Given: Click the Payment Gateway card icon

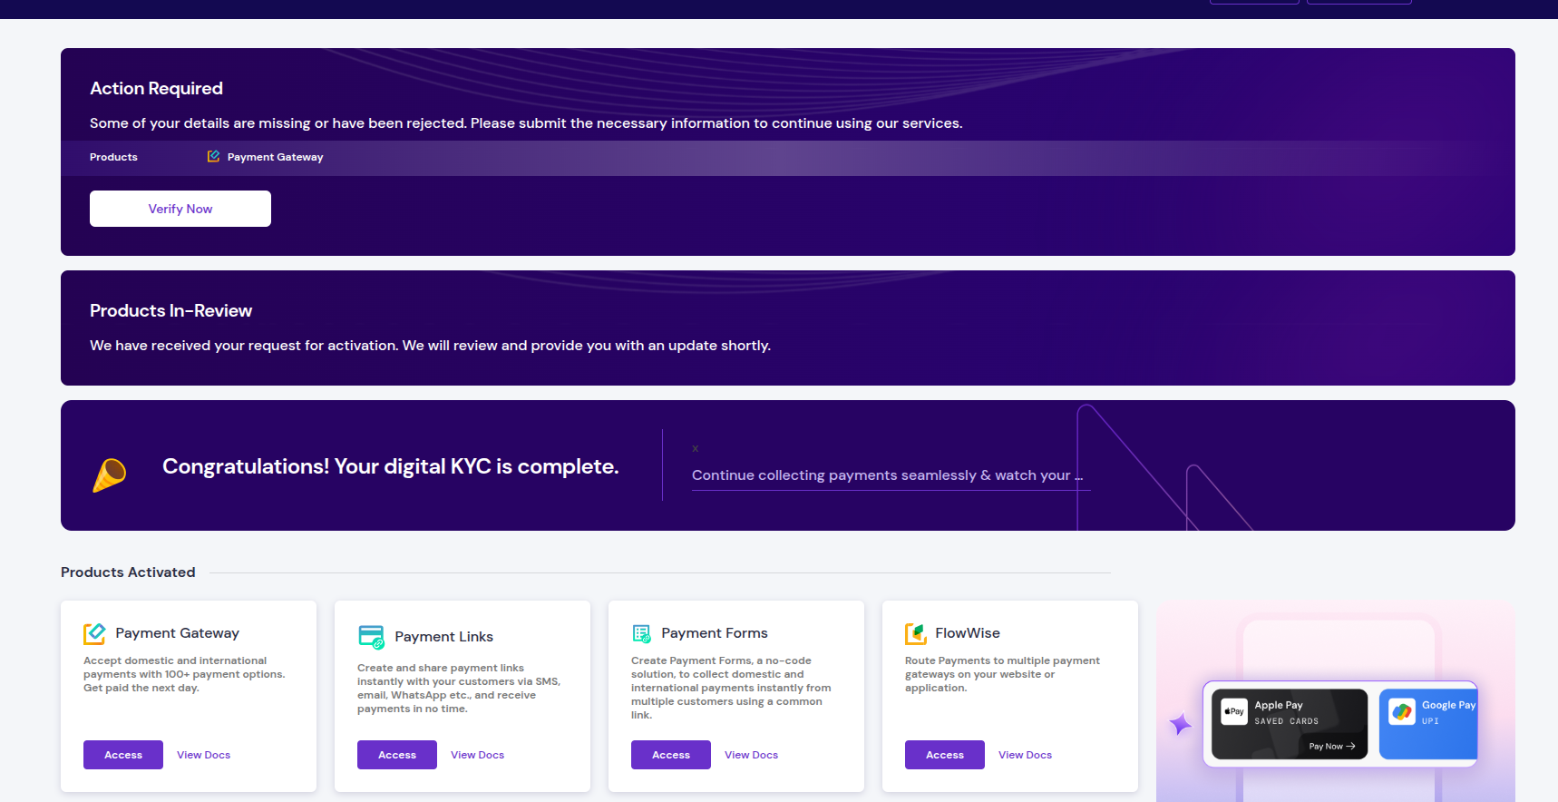Looking at the screenshot, I should (94, 633).
